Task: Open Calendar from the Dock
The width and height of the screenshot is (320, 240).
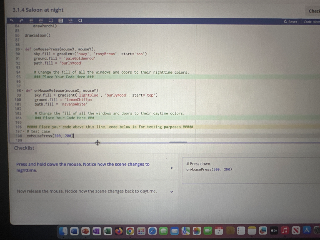Action: coord(219,231)
